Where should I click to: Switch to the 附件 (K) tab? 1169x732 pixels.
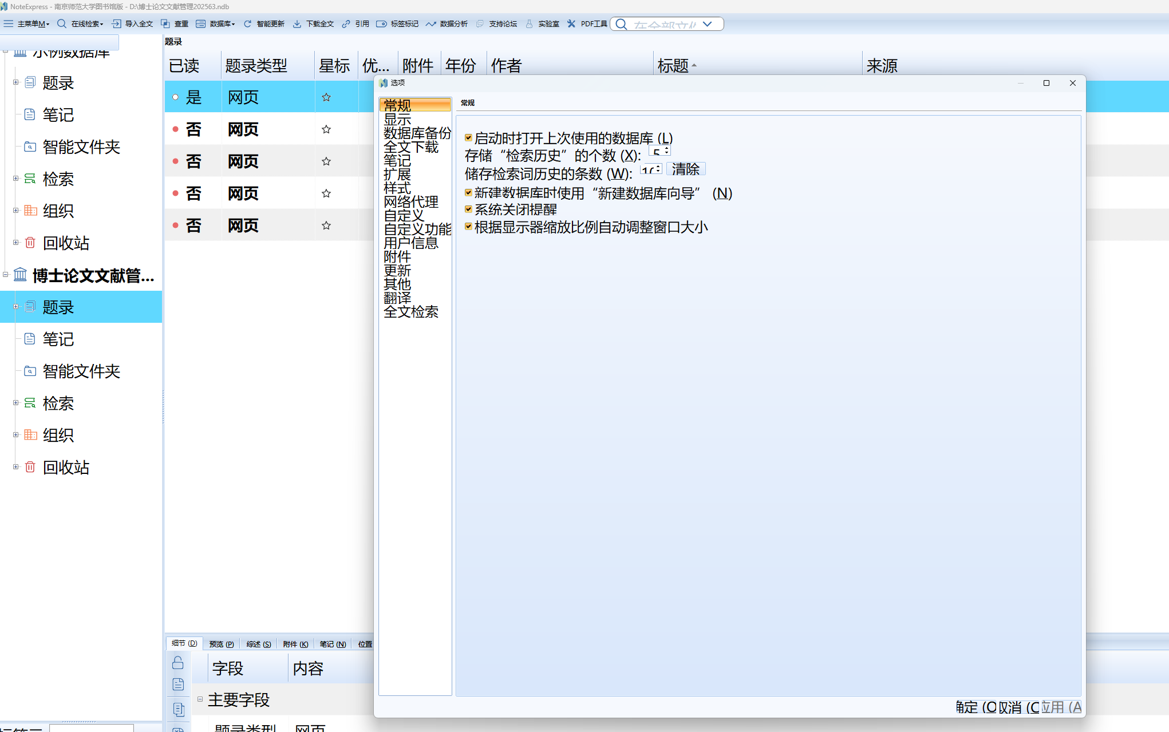295,644
